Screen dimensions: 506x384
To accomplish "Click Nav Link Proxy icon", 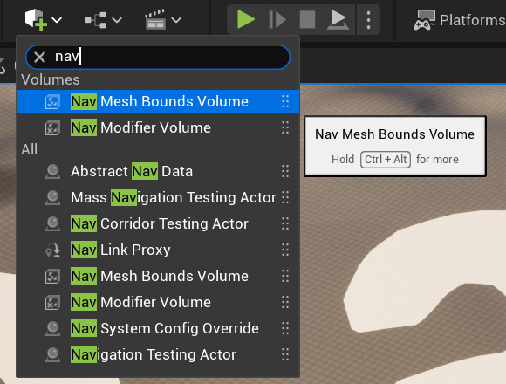I will [x=52, y=250].
